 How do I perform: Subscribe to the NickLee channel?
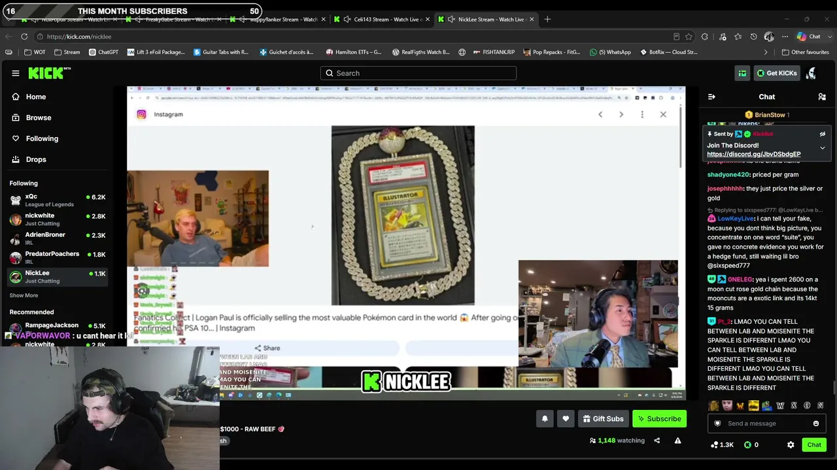(x=659, y=419)
